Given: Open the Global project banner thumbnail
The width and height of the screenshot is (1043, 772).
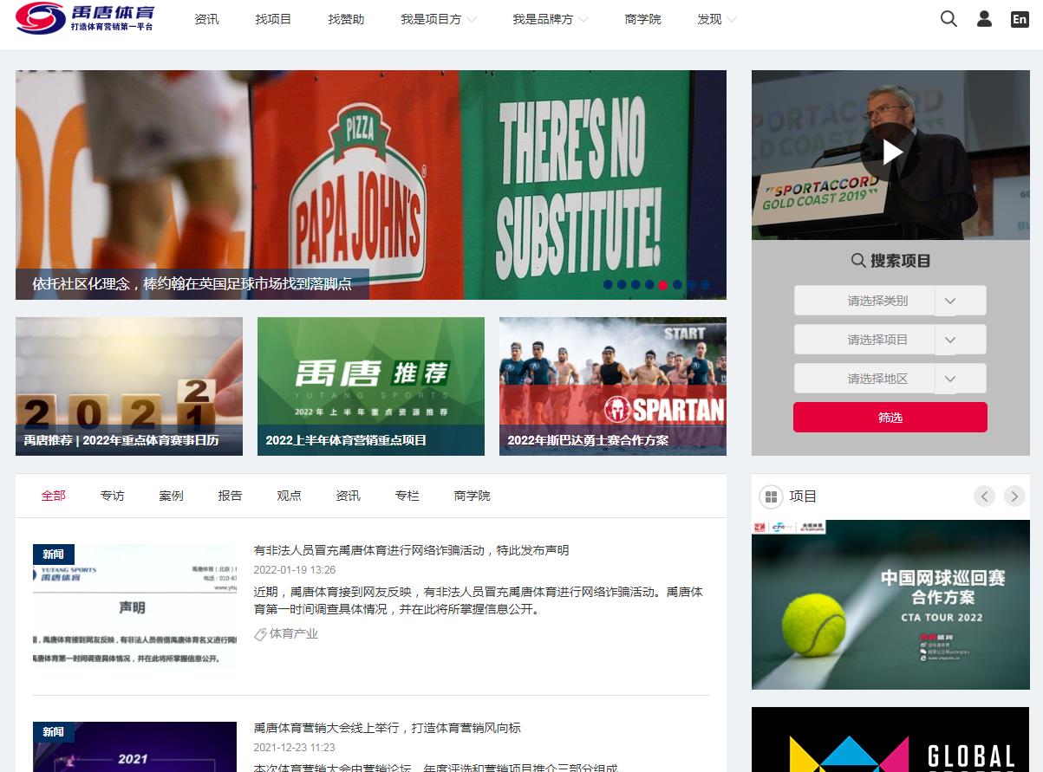Looking at the screenshot, I should (x=890, y=740).
